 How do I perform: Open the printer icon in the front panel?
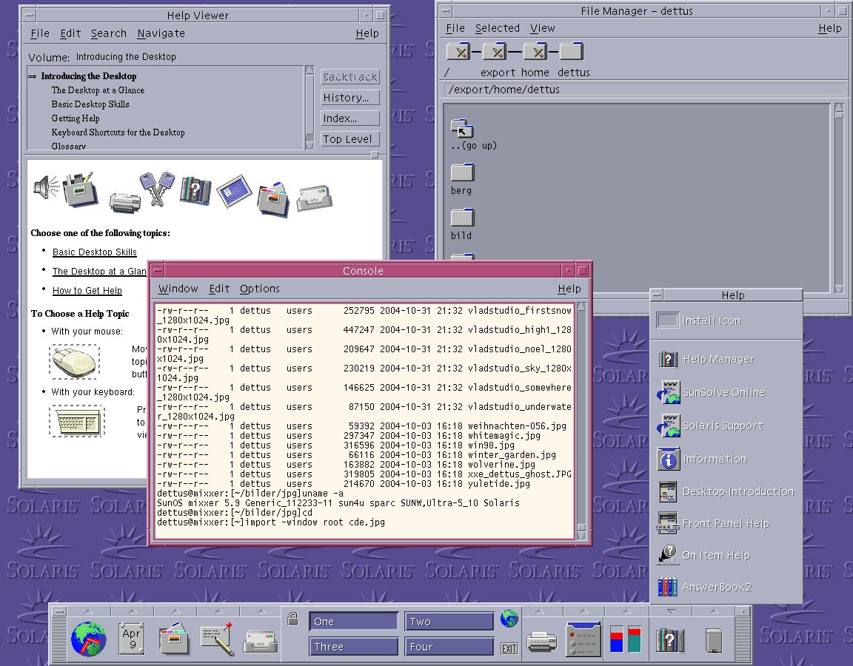(542, 642)
